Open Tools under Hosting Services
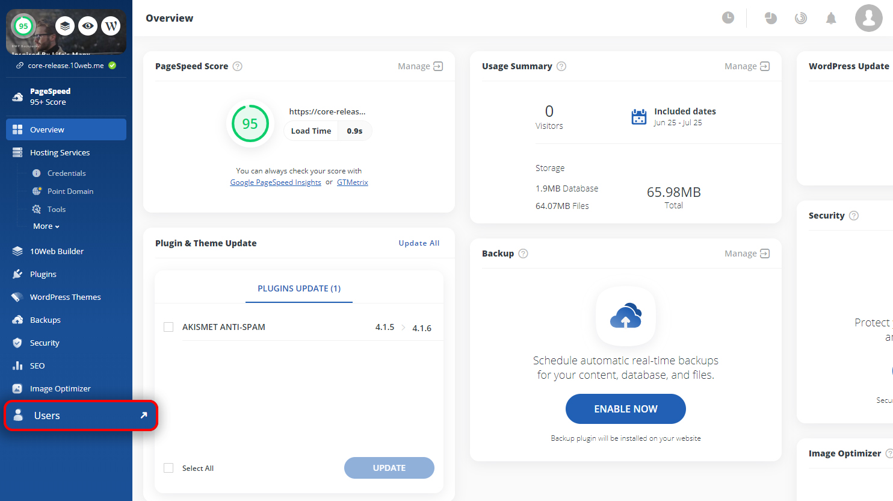Viewport: 893px width, 501px height. [x=57, y=209]
